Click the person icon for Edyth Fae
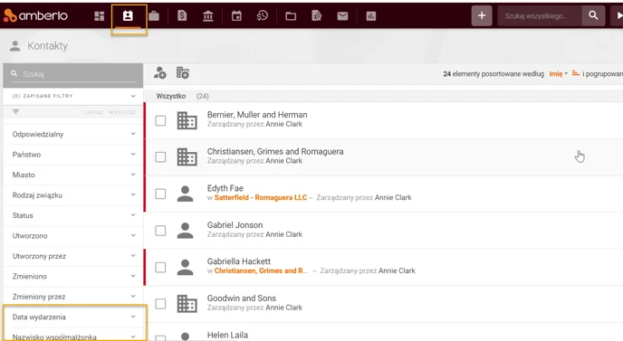This screenshot has height=341, width=623. point(185,194)
